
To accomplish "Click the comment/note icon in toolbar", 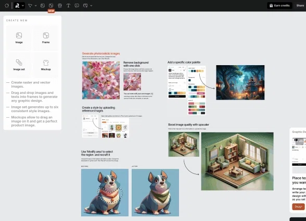I will click(x=77, y=6).
